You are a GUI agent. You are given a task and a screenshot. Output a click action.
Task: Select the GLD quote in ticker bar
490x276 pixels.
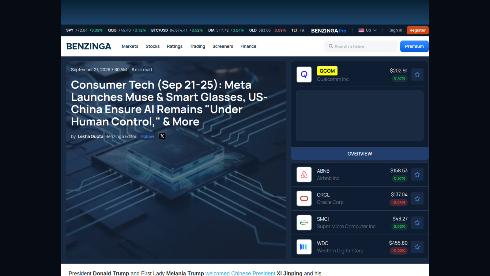click(267, 30)
